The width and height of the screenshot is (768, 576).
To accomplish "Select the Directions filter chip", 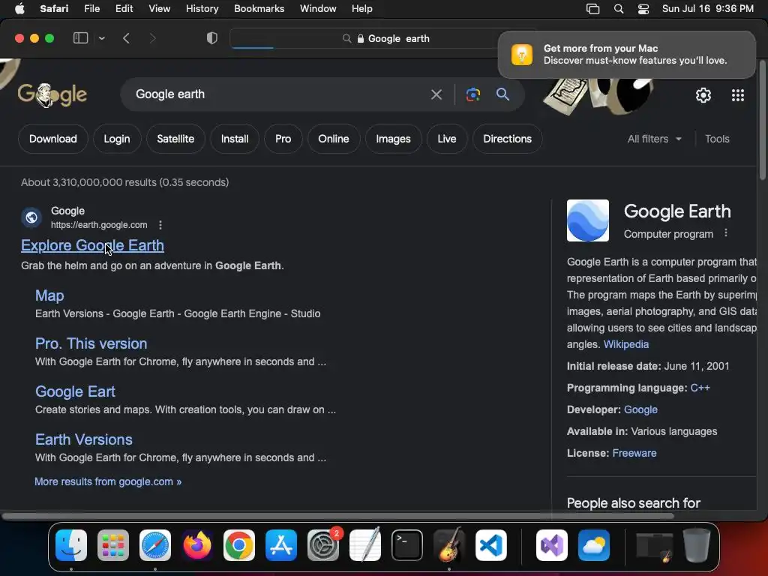I will click(x=508, y=139).
